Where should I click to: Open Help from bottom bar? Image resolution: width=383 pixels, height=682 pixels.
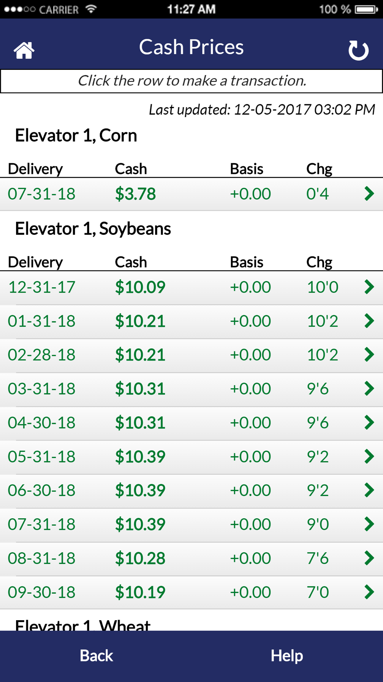click(287, 656)
